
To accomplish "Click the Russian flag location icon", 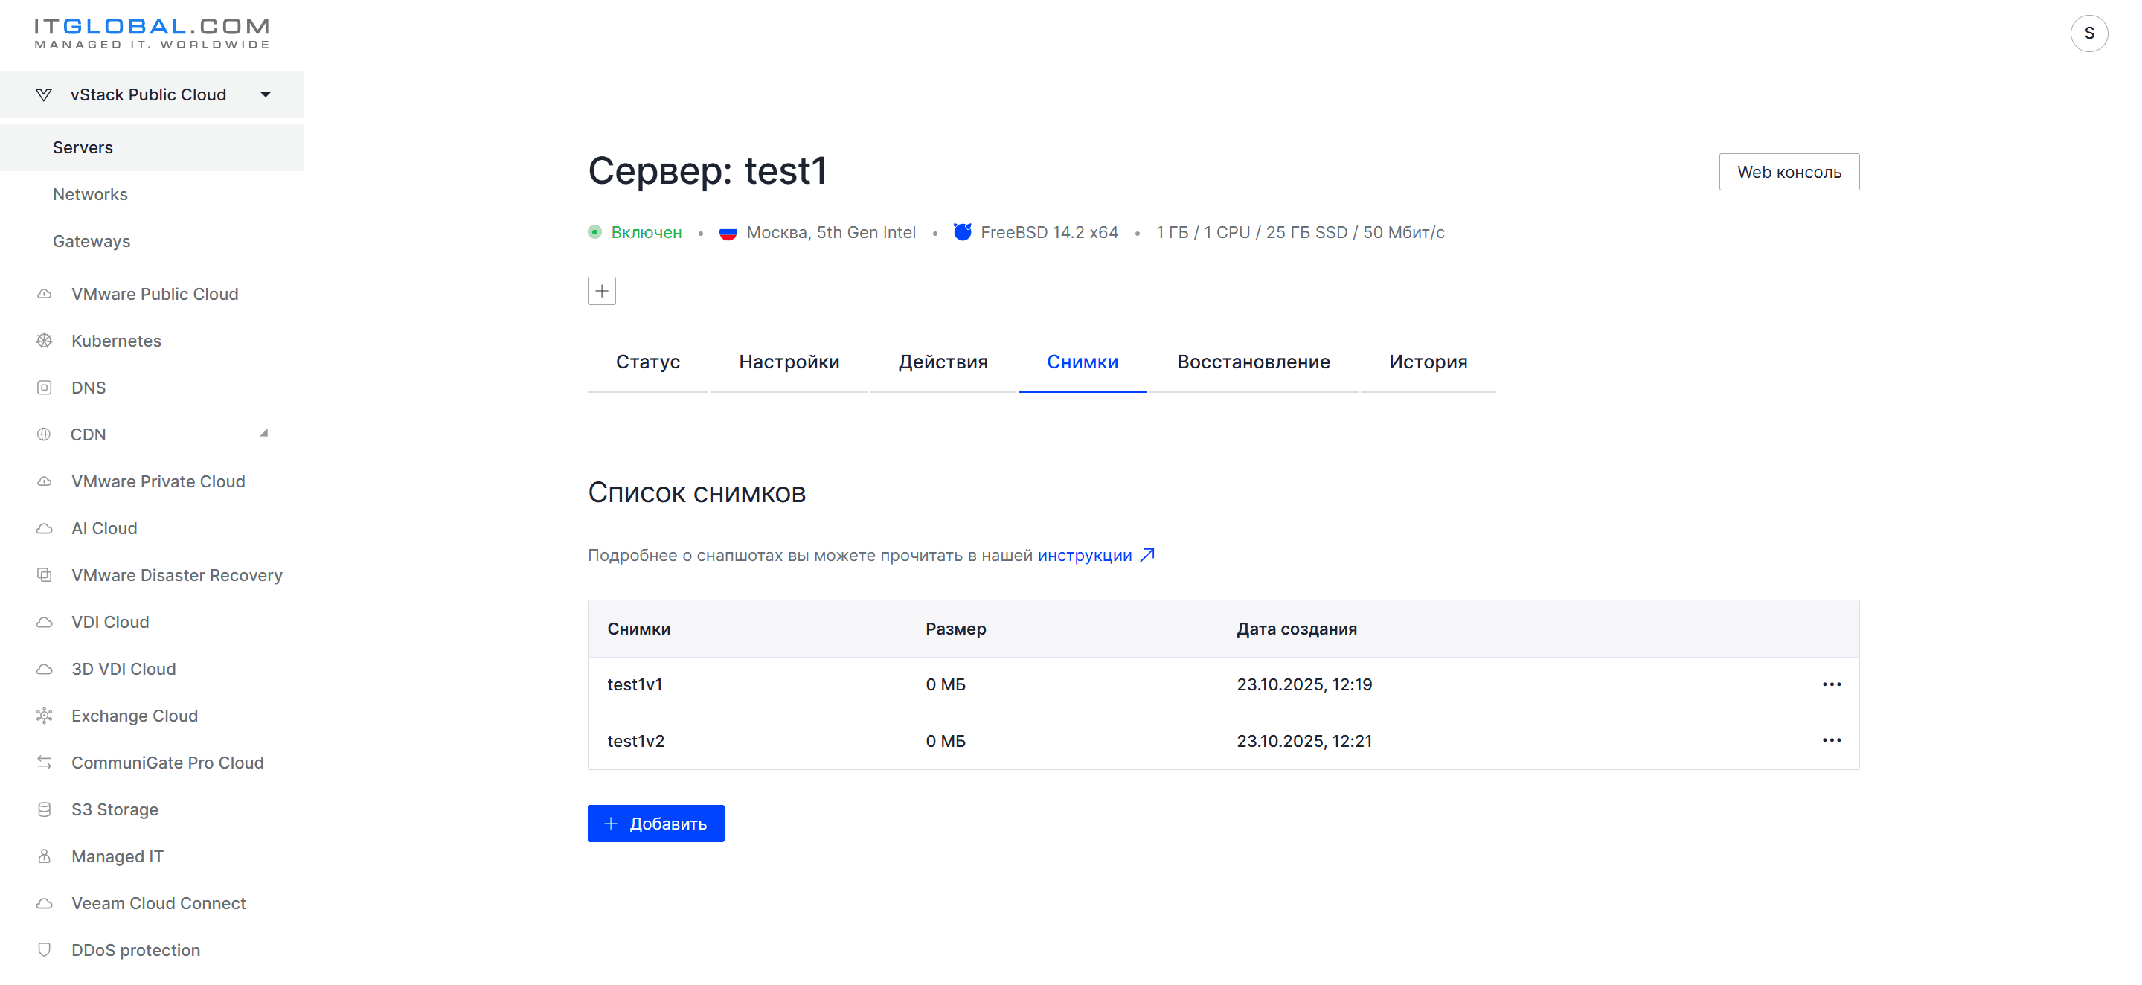I will (728, 233).
